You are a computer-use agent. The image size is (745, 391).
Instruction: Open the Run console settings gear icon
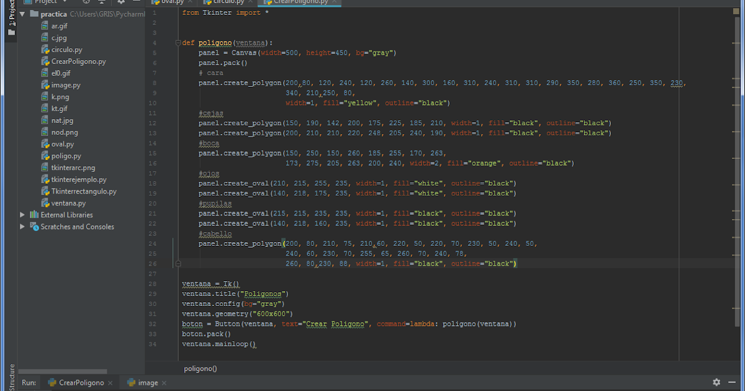tap(716, 382)
